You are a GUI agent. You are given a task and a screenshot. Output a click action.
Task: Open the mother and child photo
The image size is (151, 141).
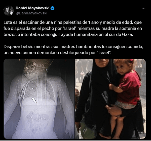(110, 99)
